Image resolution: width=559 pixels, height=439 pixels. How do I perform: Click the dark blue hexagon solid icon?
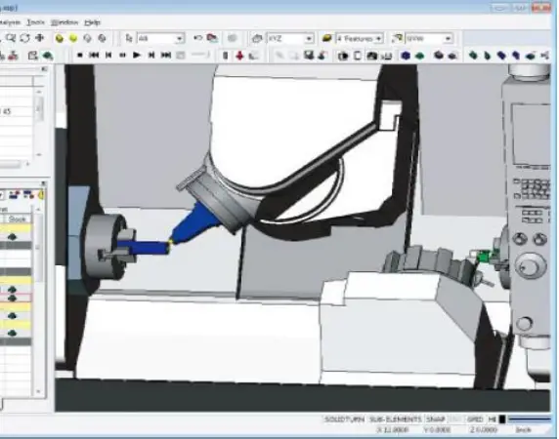[406, 56]
